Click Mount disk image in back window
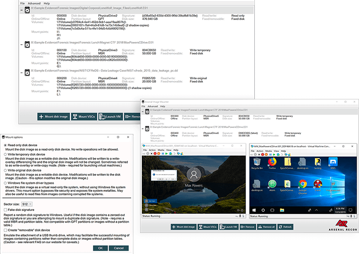Screen dimensions: 359x254 click(54, 116)
